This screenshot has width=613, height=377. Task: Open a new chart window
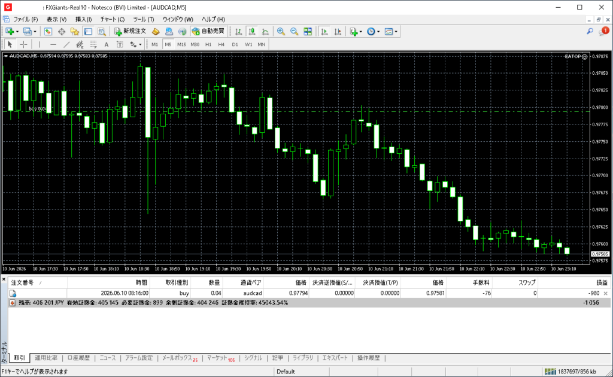pyautogui.click(x=10, y=32)
